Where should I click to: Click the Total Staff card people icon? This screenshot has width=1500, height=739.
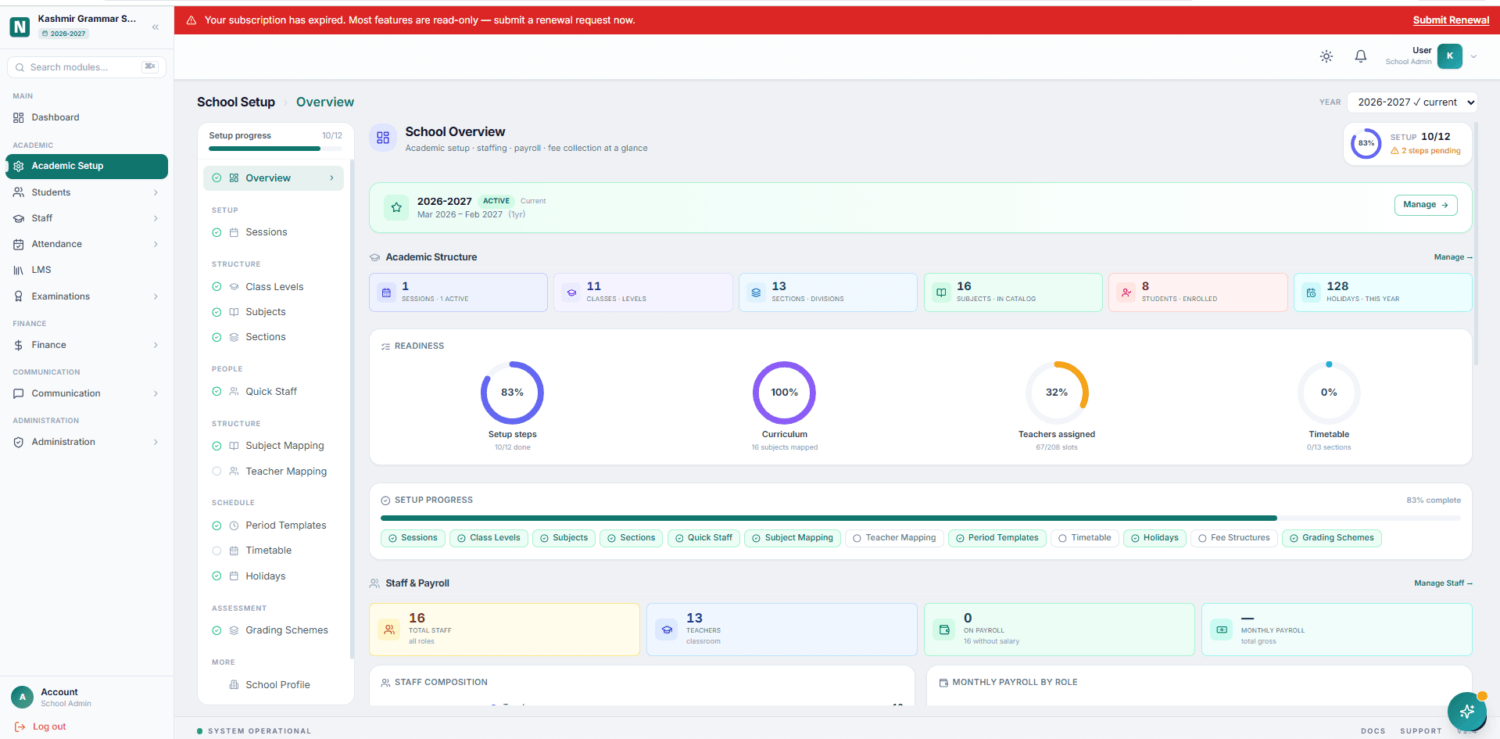[389, 630]
